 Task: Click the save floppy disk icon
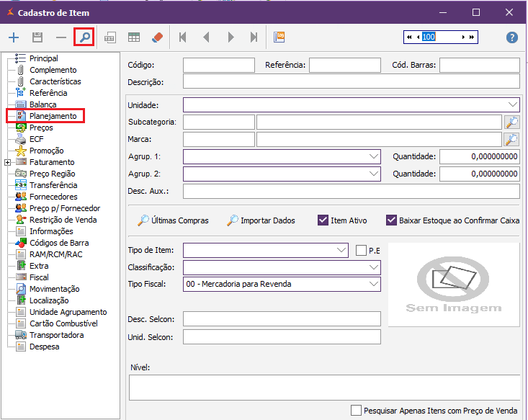click(x=37, y=37)
